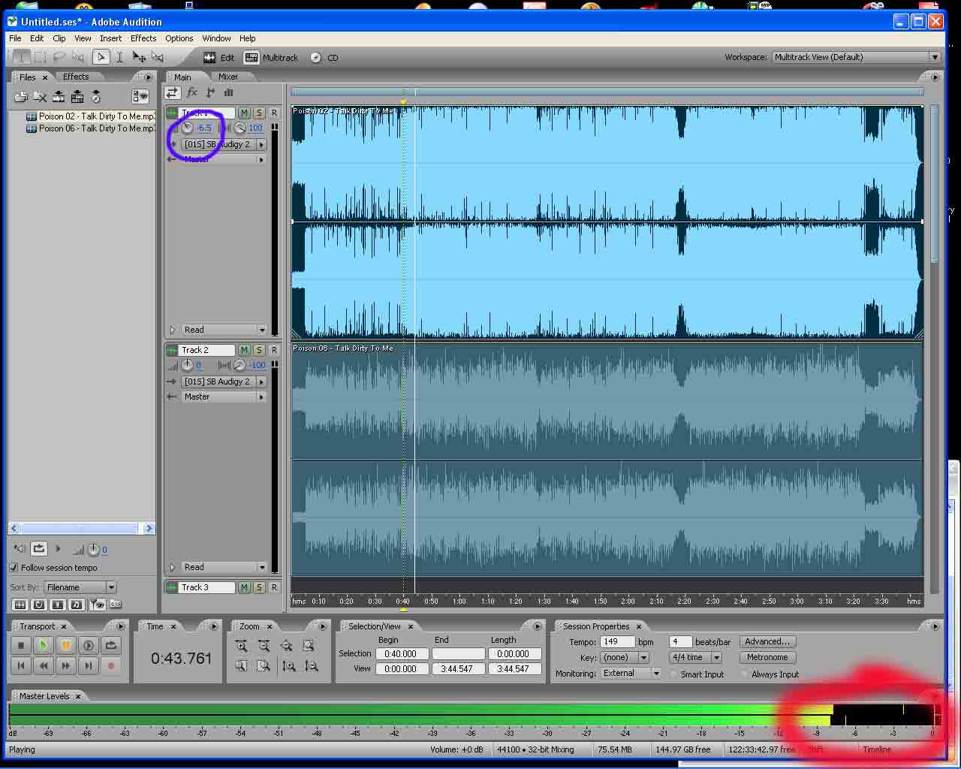
Task: Click the green Play button in Transport
Action: [x=44, y=645]
